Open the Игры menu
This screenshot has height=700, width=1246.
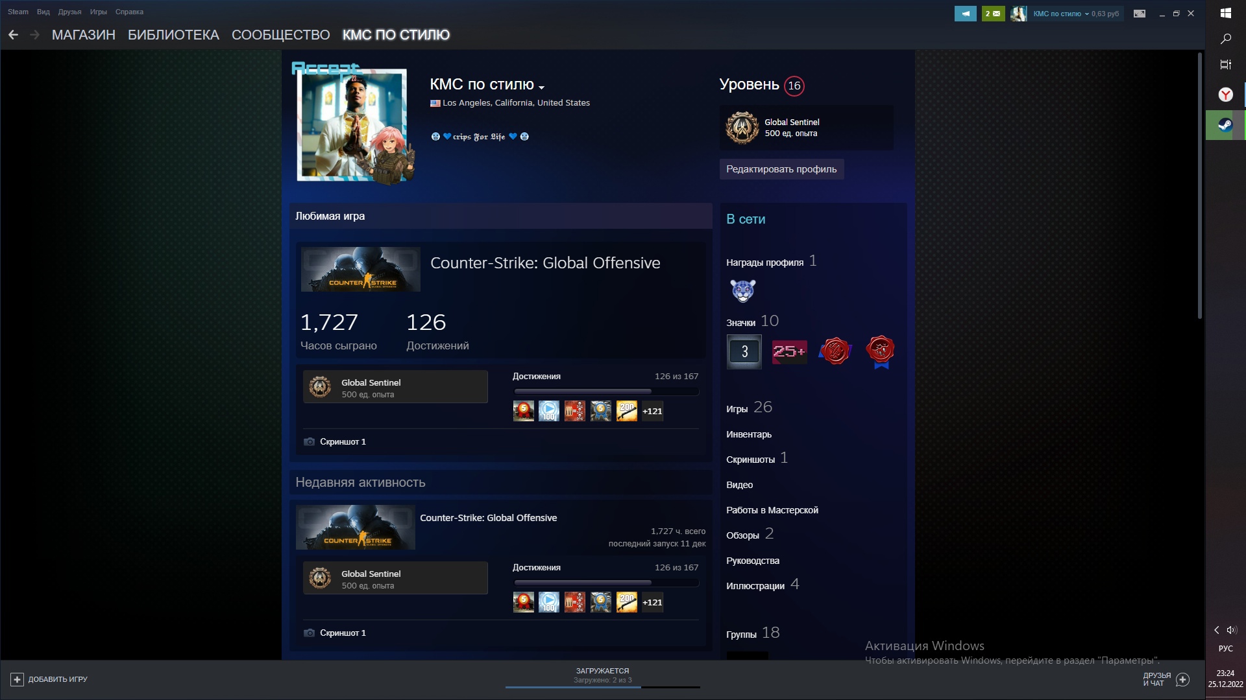98,12
